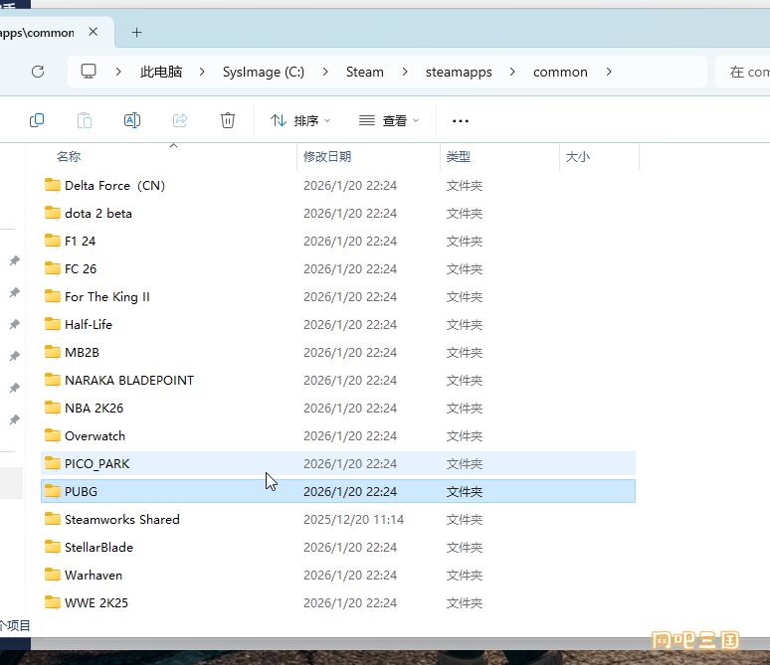This screenshot has width=770, height=665.
Task: Click the Refresh icon beside address bar
Action: (x=38, y=72)
